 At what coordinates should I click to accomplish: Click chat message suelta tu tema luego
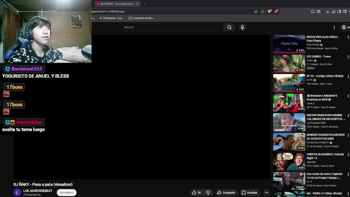(x=24, y=129)
